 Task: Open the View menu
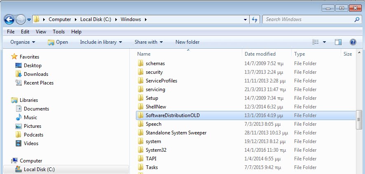41,32
